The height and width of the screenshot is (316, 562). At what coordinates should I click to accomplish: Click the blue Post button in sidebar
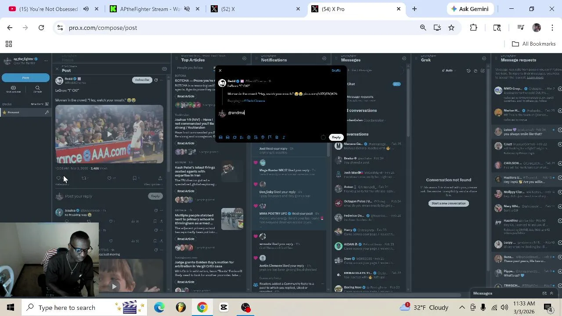(25, 78)
